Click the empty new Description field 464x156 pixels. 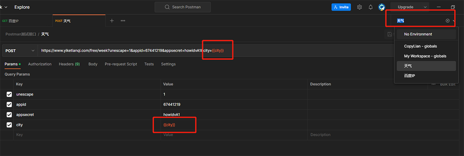[x=367, y=135]
